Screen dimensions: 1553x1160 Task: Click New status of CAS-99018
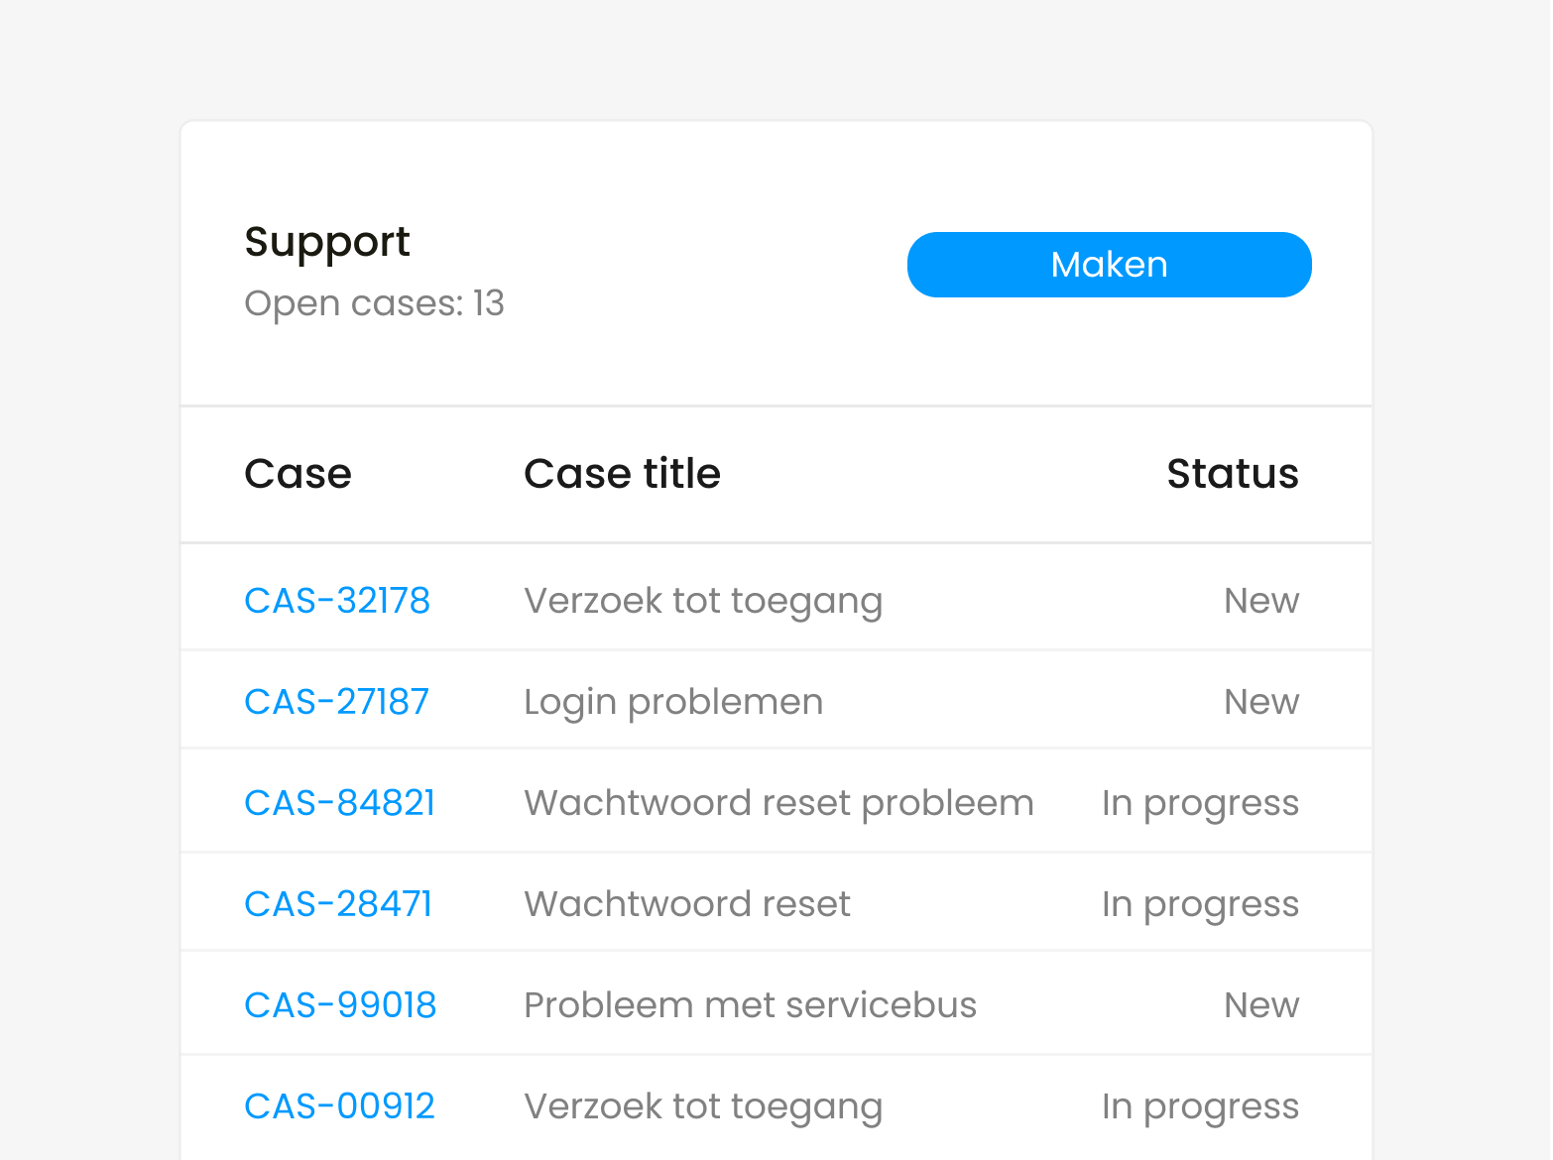[x=1261, y=1005]
